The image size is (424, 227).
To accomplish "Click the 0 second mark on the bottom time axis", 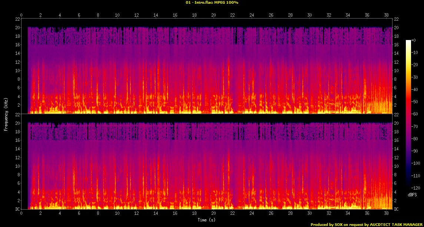I will tap(21, 213).
